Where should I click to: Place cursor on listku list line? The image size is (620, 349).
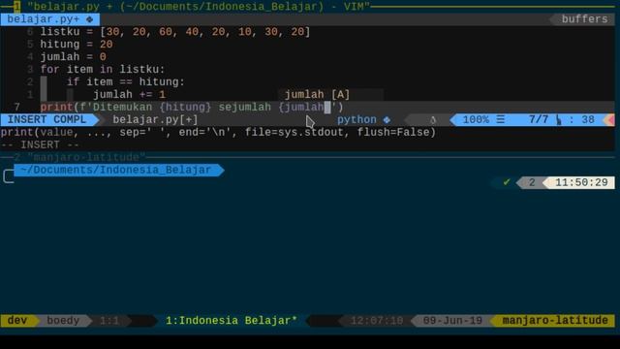175,32
